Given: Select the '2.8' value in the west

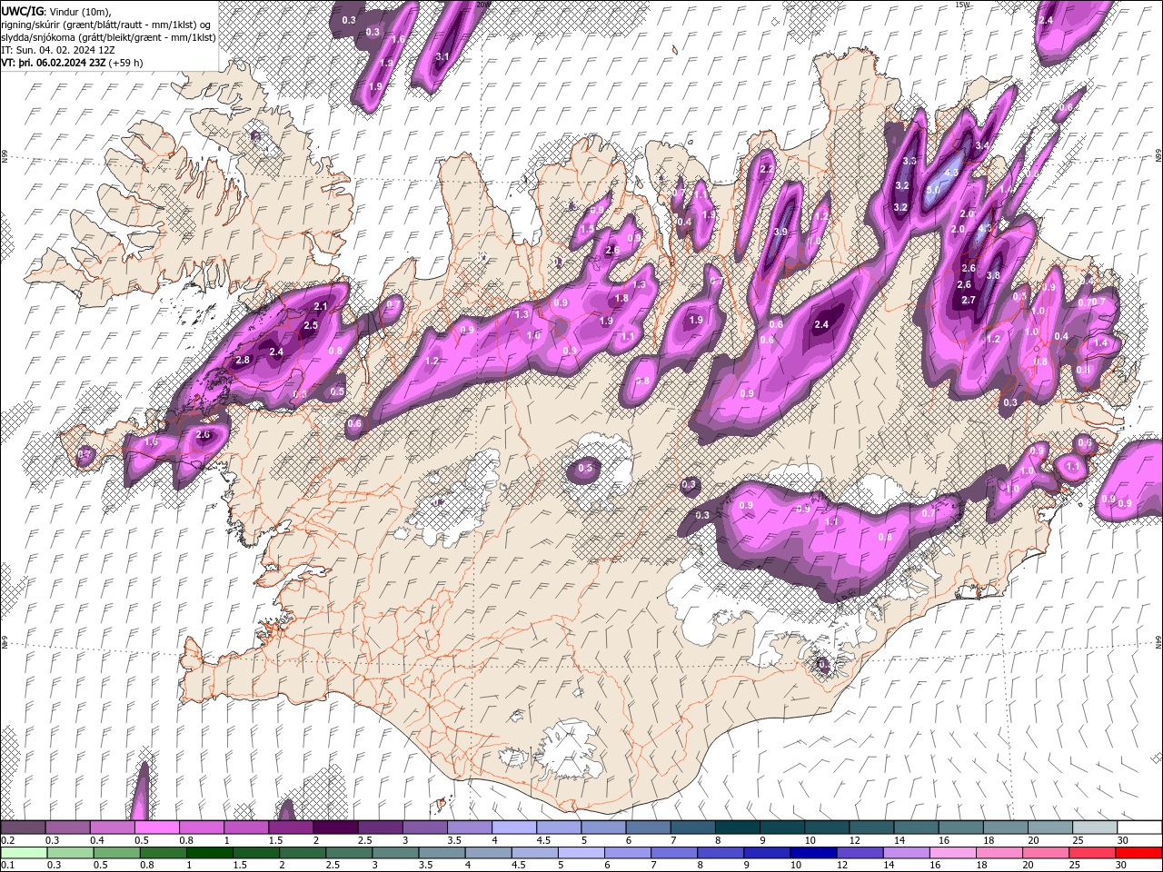Looking at the screenshot, I should coord(243,360).
